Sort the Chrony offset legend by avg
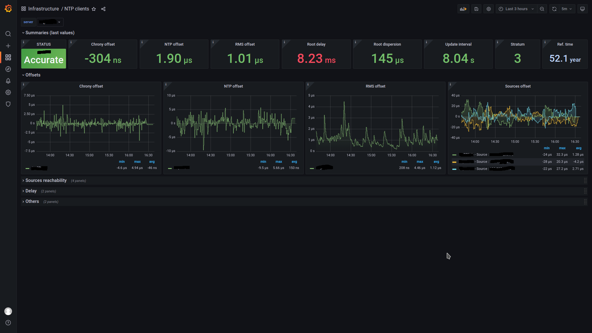Image resolution: width=592 pixels, height=333 pixels. [x=152, y=162]
